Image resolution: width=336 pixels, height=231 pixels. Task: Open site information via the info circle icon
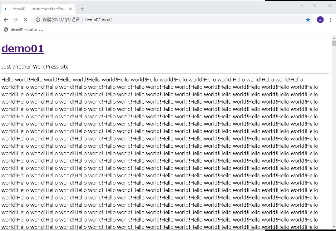pos(38,20)
